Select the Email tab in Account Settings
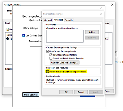 coord(7,23)
